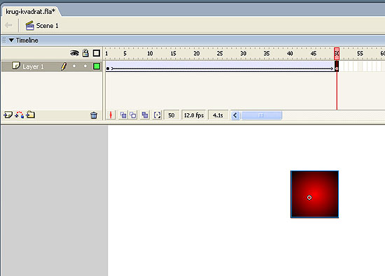Viewport: 385px width, 276px height.
Task: Toggle show all layers as outlines
Action: click(x=97, y=53)
